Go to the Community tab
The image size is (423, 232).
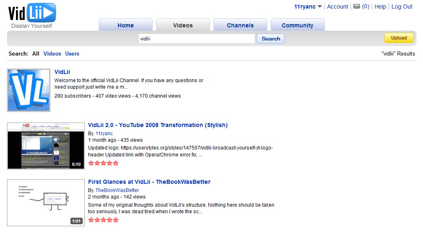click(x=297, y=25)
